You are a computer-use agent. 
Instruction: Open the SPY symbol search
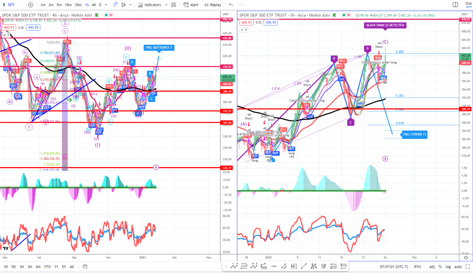point(11,5)
